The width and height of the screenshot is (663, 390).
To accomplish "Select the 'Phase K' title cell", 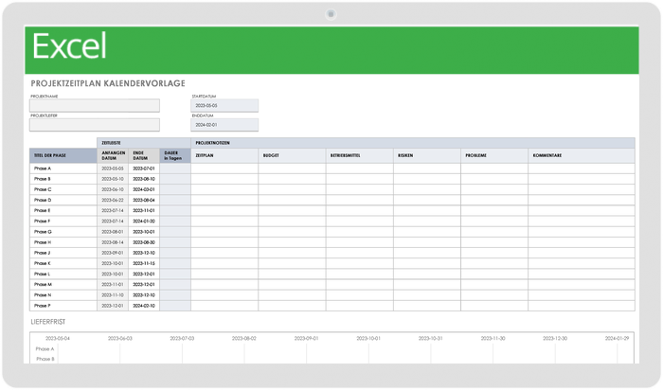I will click(63, 263).
